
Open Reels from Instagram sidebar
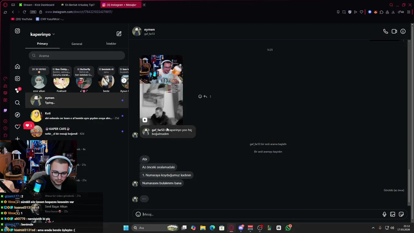17,79
